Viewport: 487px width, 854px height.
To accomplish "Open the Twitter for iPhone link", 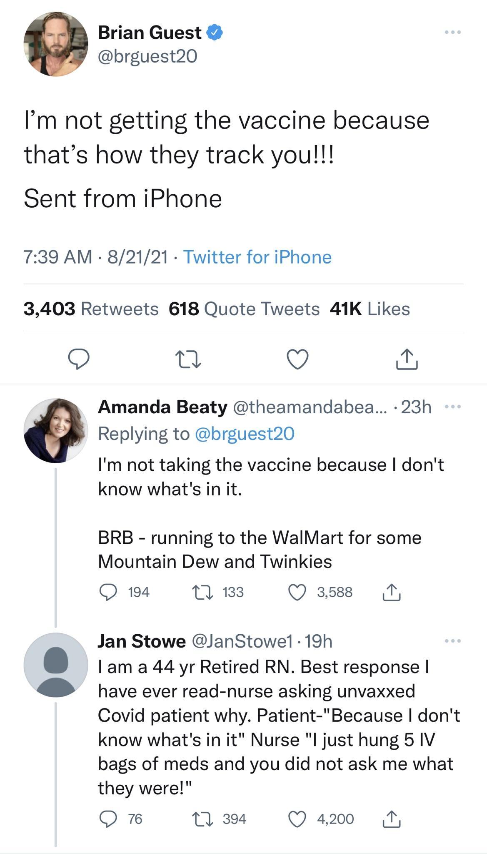I will (257, 257).
